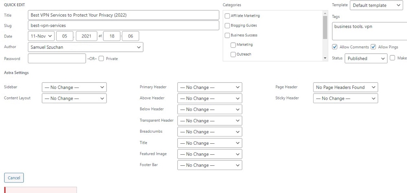Check the Affiliate Marketing category
407x193 pixels.
(228, 16)
